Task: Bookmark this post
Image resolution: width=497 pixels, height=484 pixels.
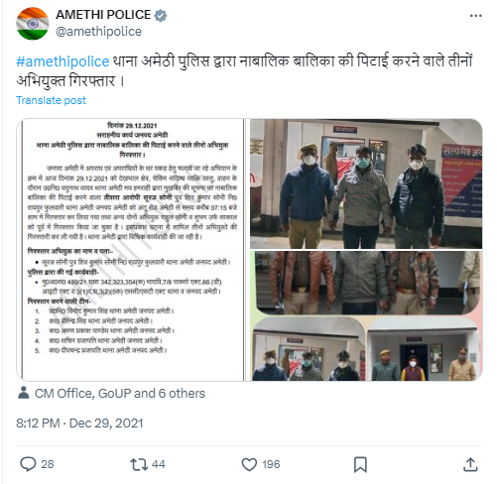Action: tap(360, 464)
